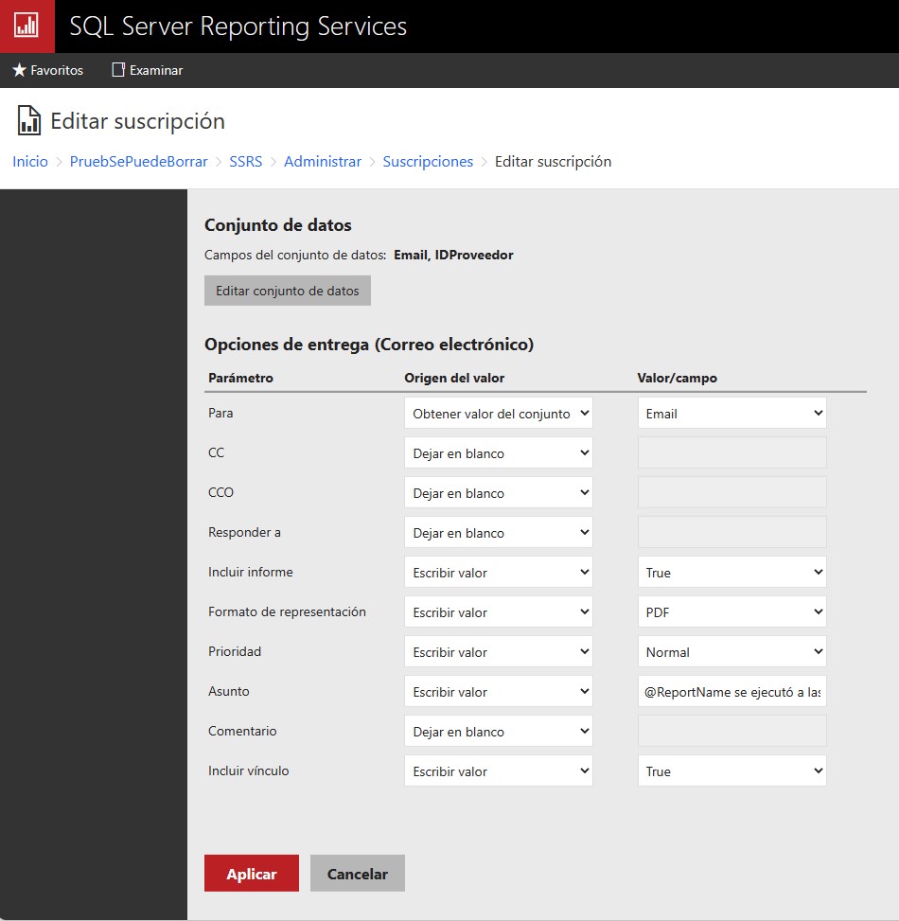Go to the Inicio breadcrumb link
This screenshot has height=921, width=899.
[x=30, y=162]
